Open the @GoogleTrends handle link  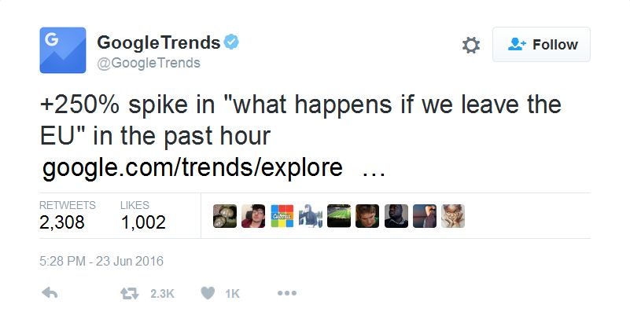click(149, 63)
